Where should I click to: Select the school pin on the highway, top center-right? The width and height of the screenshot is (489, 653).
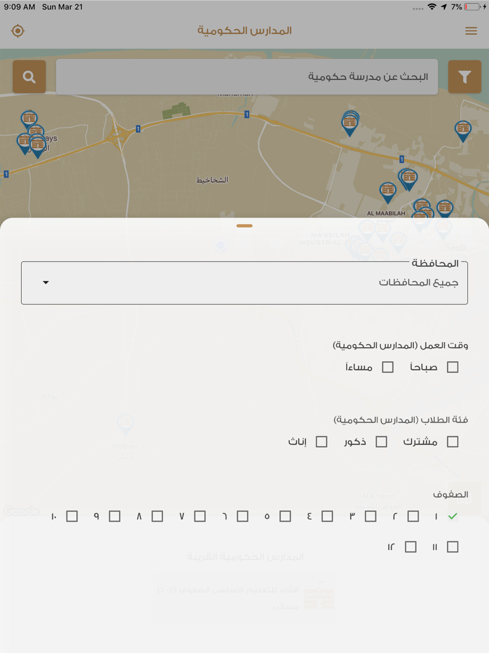(x=350, y=123)
